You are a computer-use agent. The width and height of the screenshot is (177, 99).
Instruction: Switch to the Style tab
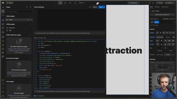point(151,7)
